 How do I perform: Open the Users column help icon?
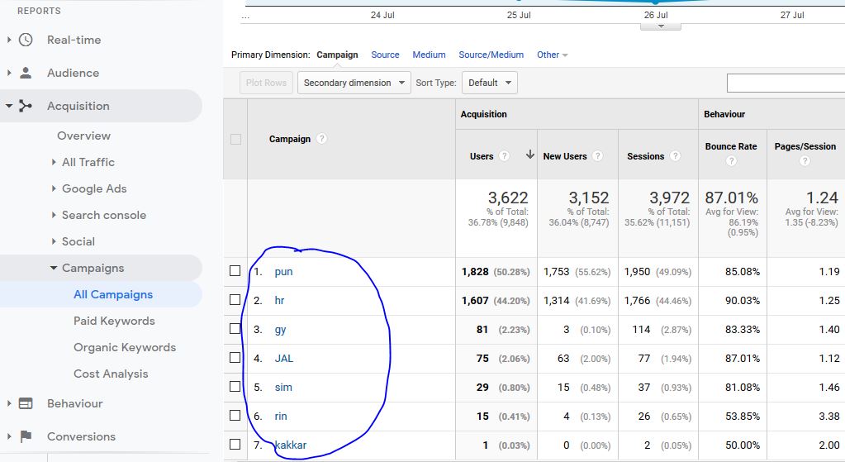coord(504,156)
